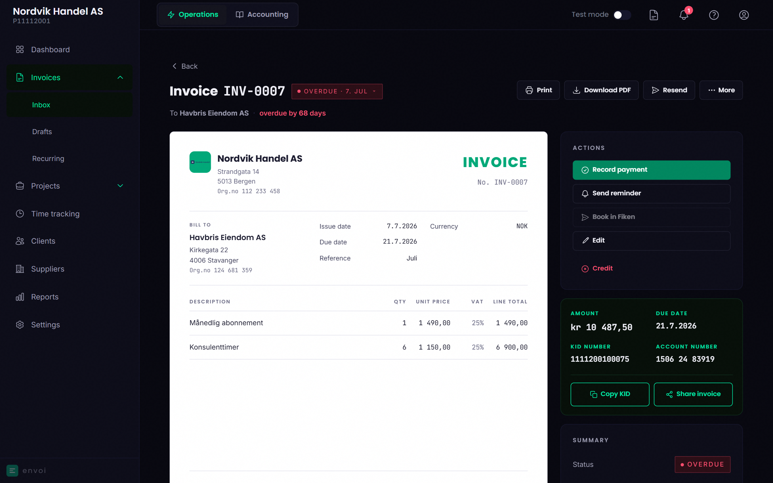Click the Projects briefcase icon
The height and width of the screenshot is (483, 773).
coord(20,186)
